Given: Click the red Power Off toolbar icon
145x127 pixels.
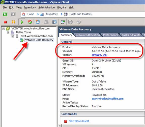Looking at the screenshot, I should [5, 22].
